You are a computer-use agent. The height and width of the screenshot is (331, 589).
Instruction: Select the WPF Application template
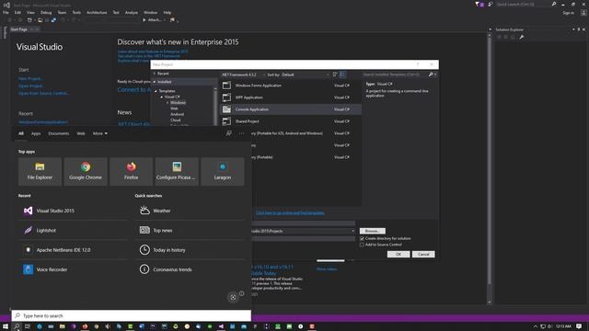[291, 97]
